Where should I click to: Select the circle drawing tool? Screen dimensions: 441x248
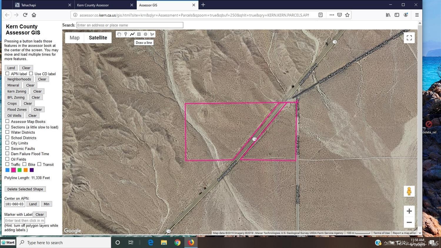coord(145,34)
